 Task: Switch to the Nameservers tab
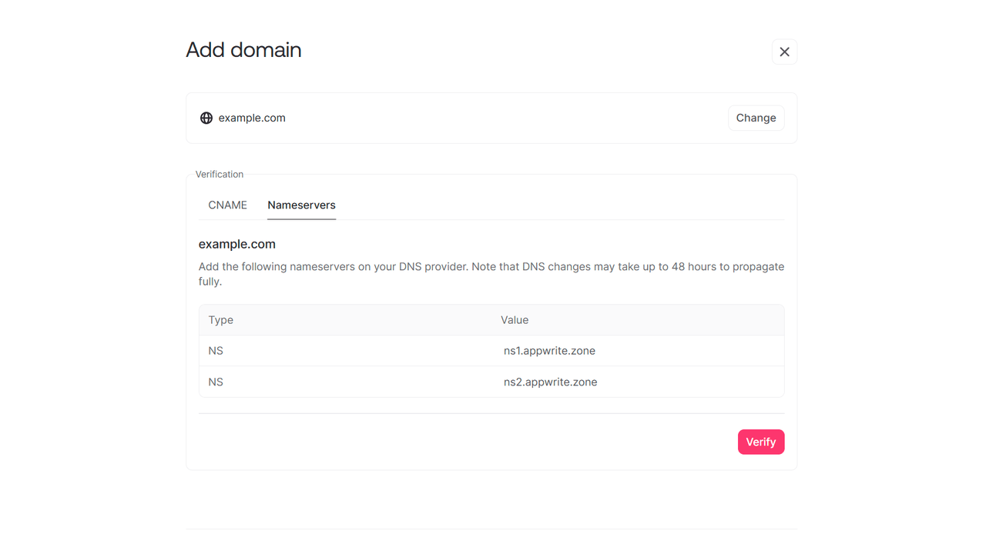point(301,205)
